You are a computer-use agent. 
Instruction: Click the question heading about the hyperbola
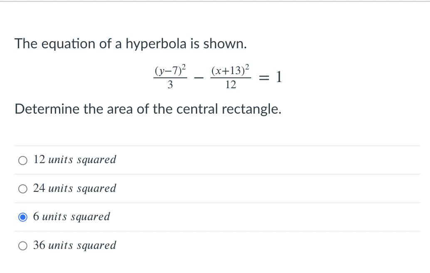130,43
